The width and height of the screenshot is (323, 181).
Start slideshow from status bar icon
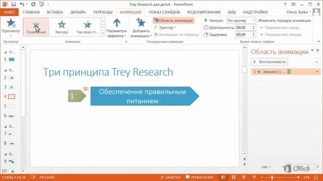coord(254,177)
